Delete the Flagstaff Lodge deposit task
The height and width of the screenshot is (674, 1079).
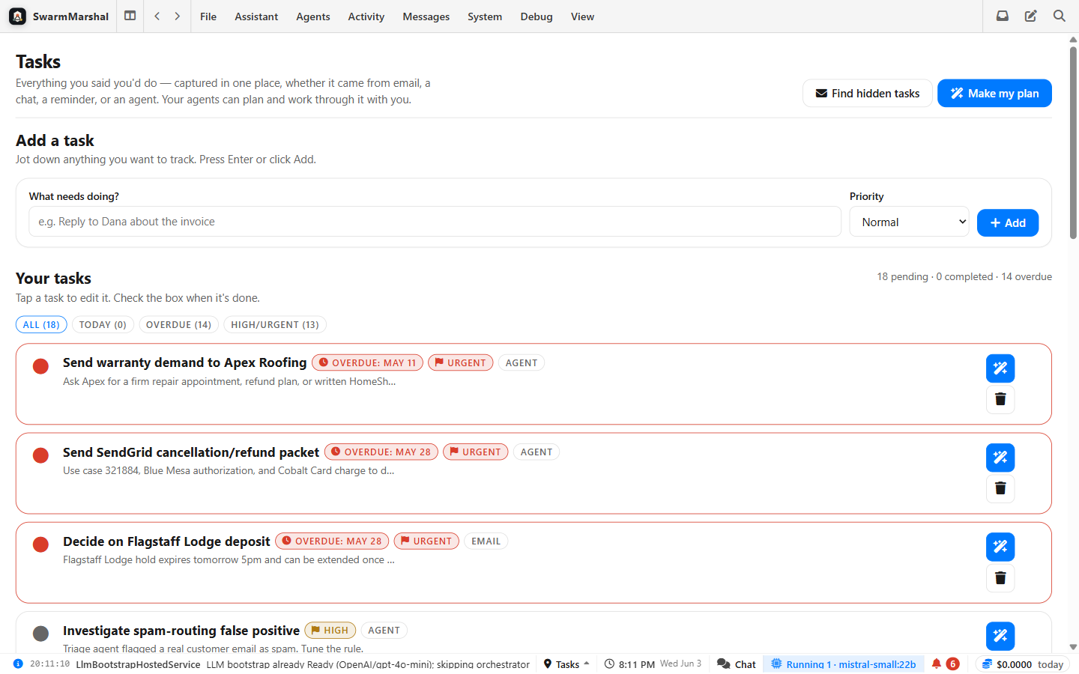coord(1000,577)
